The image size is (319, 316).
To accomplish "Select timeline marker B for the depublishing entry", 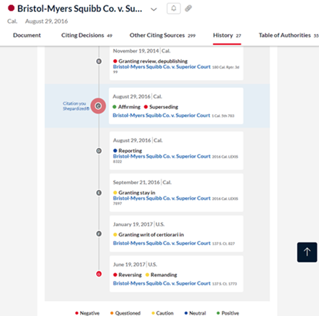I will coord(99,61).
